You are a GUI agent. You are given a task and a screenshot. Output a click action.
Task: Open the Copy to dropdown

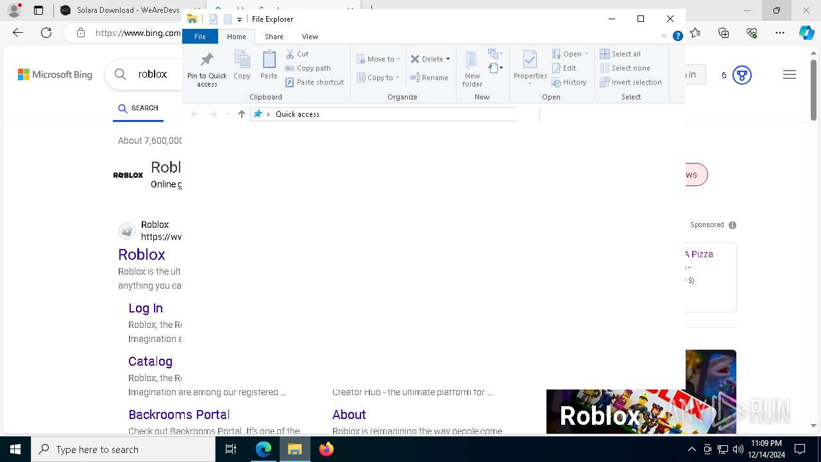click(x=378, y=78)
